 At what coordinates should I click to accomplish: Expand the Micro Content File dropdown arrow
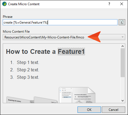pos(122,37)
